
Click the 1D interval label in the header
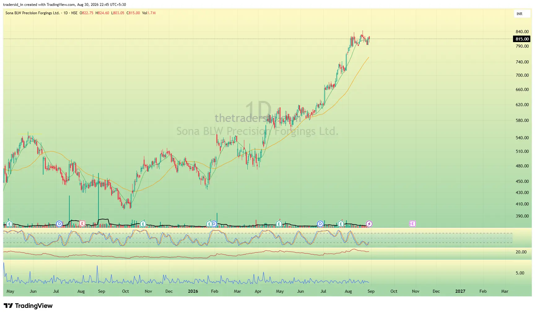pyautogui.click(x=66, y=13)
